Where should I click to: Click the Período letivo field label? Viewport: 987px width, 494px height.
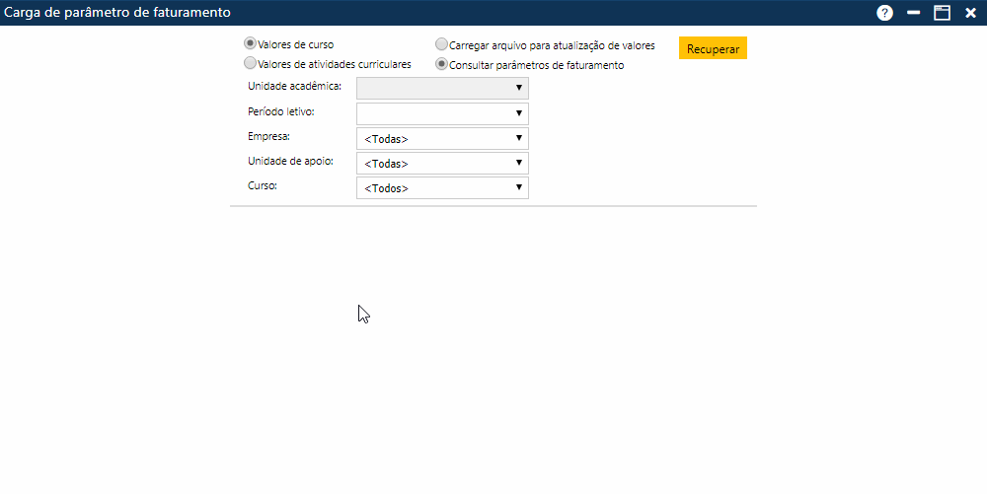(281, 111)
